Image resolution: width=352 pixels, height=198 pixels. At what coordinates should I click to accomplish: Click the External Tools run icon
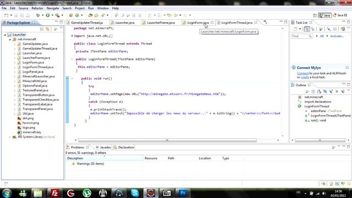pos(57,15)
